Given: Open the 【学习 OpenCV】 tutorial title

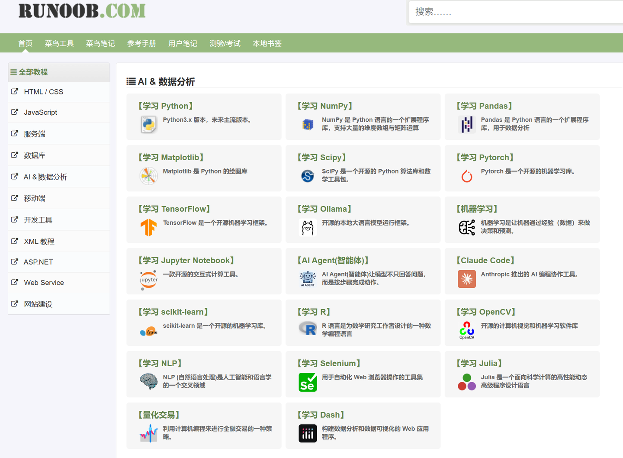Looking at the screenshot, I should coord(486,312).
